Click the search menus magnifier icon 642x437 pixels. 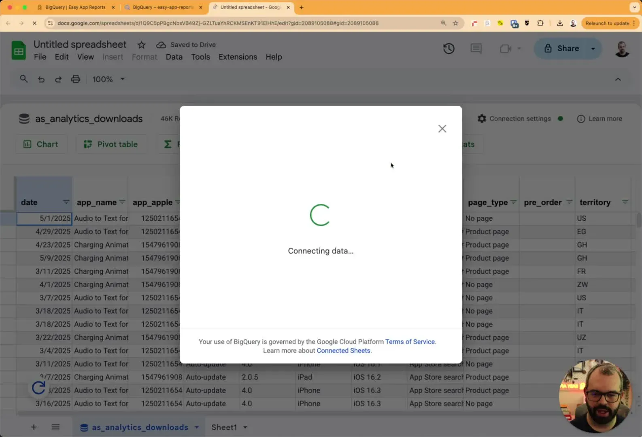23,79
